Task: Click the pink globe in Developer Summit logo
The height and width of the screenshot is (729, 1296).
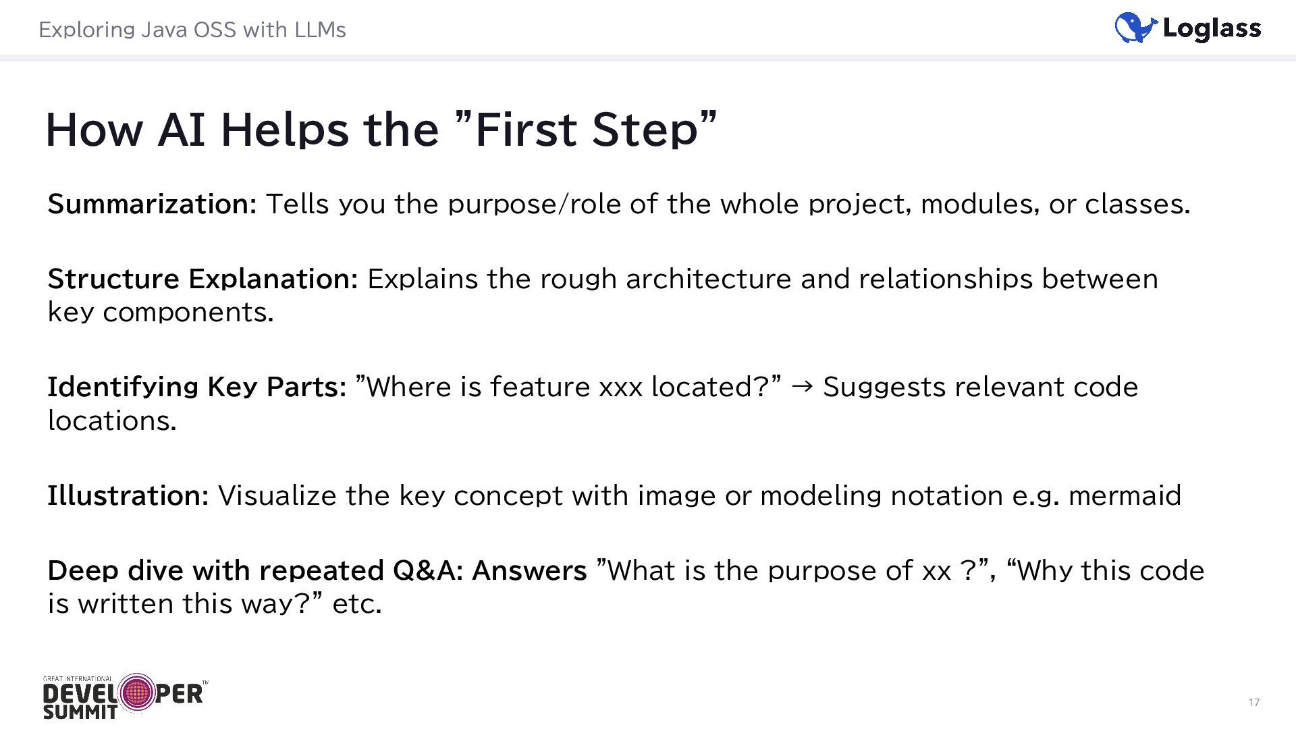Action: [x=137, y=693]
